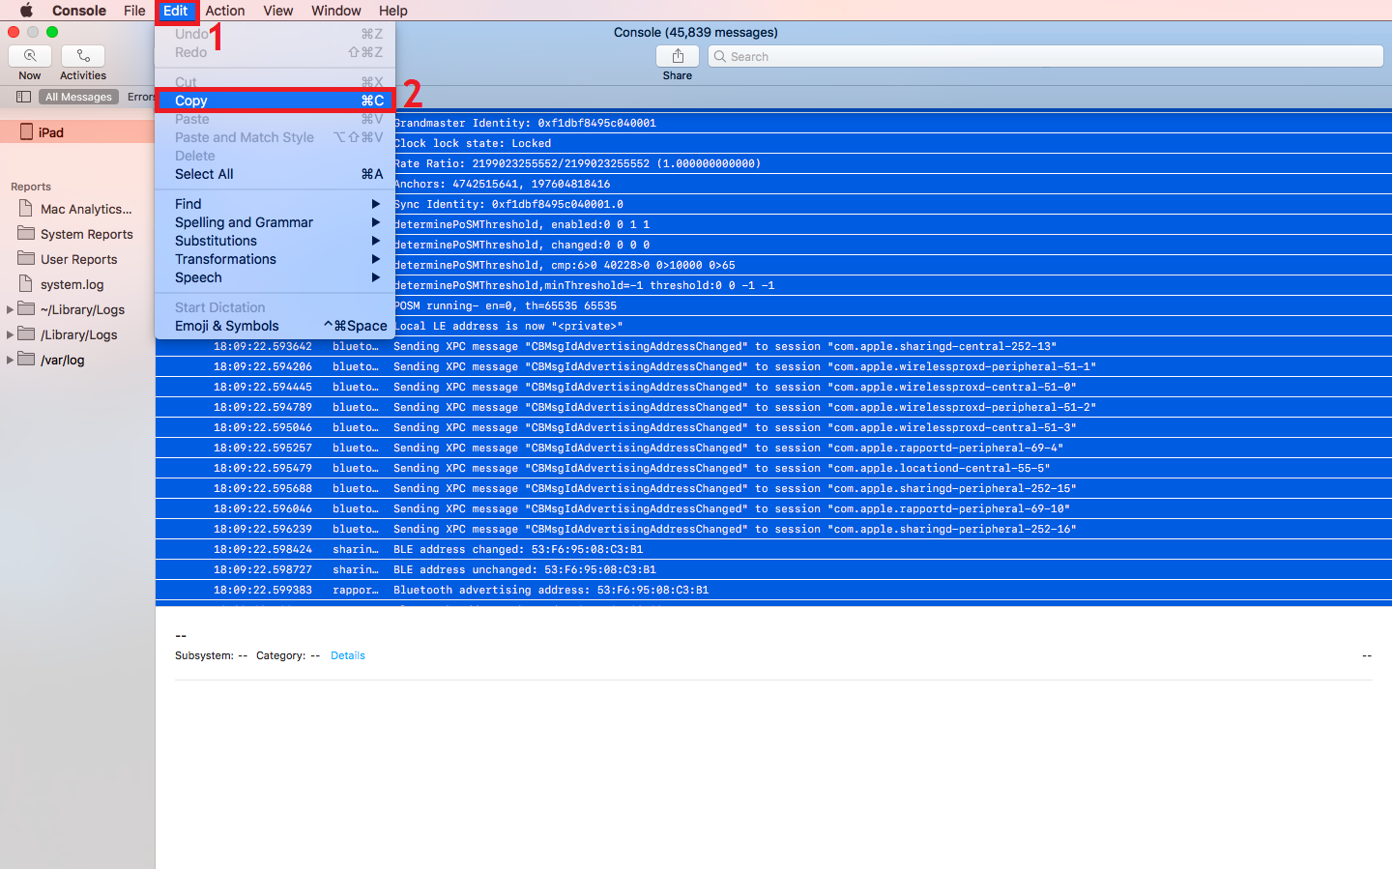The width and height of the screenshot is (1392, 869).
Task: Click the Edit menu title
Action: [175, 11]
